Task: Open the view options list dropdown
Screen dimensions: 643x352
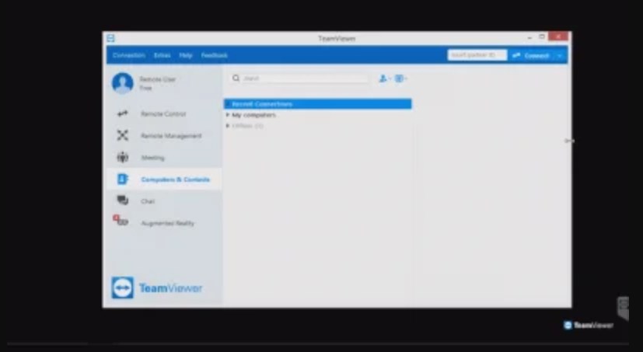Action: (400, 78)
